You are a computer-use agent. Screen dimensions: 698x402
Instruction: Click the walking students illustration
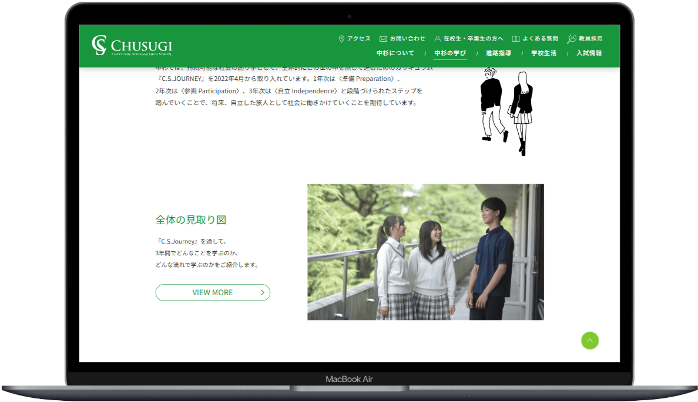(506, 111)
